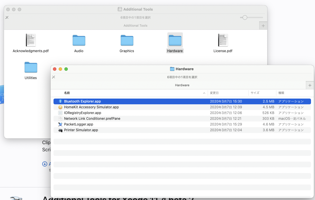
Task: Click the 4.5 MB size cell
Action: [268, 107]
